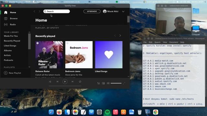Go back with the navigation arrow
This screenshot has height=116, width=207.
click(35, 12)
